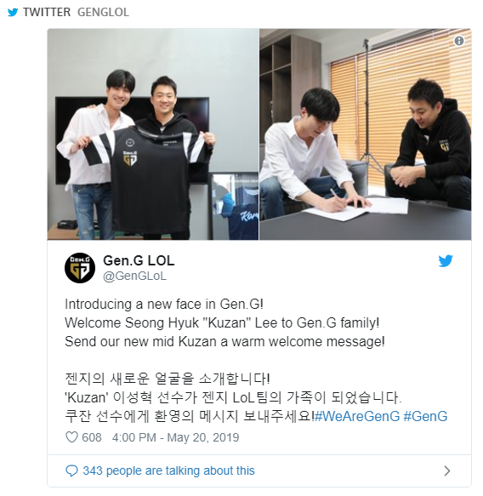Open the @GenGLoL handle link
Image resolution: width=483 pixels, height=496 pixels.
click(x=134, y=277)
